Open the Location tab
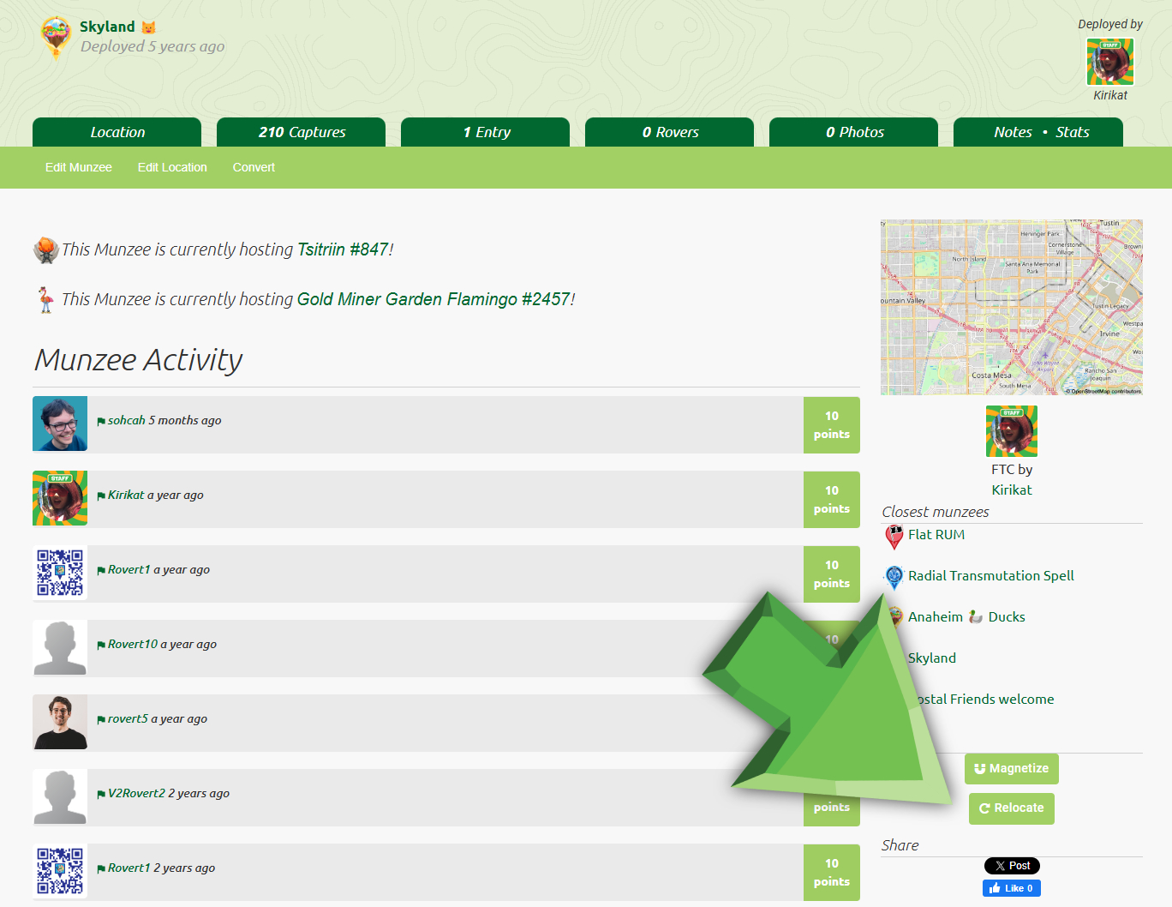Viewport: 1172px width, 907px height. click(117, 132)
